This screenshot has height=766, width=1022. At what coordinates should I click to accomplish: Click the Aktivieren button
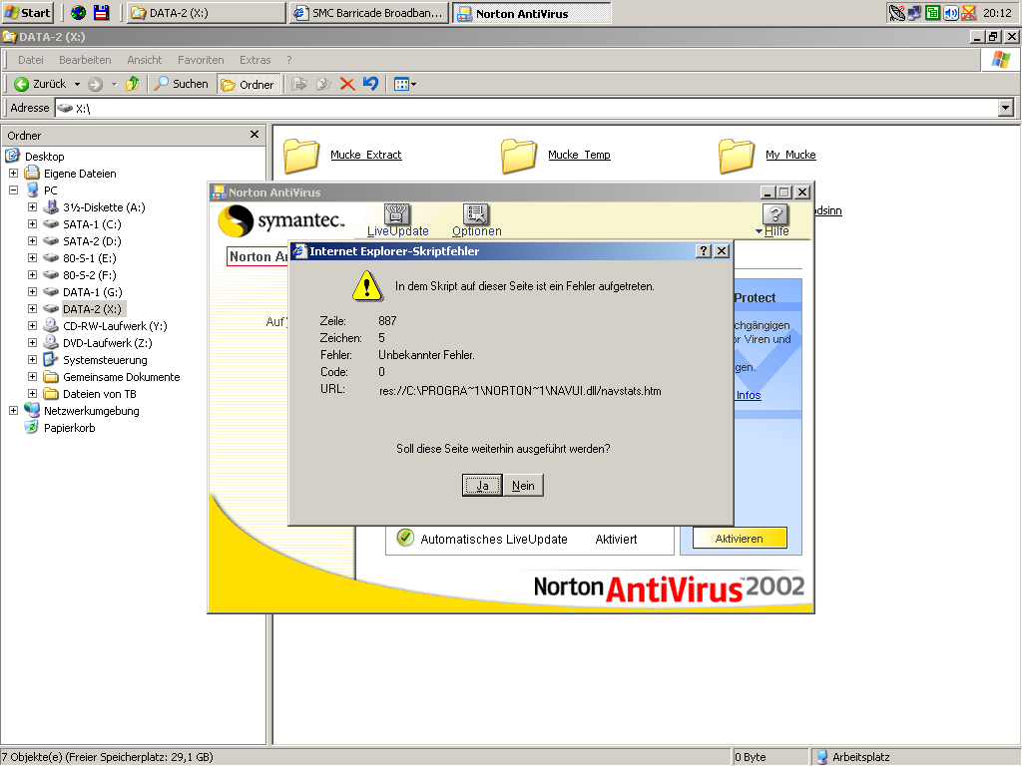(x=740, y=539)
